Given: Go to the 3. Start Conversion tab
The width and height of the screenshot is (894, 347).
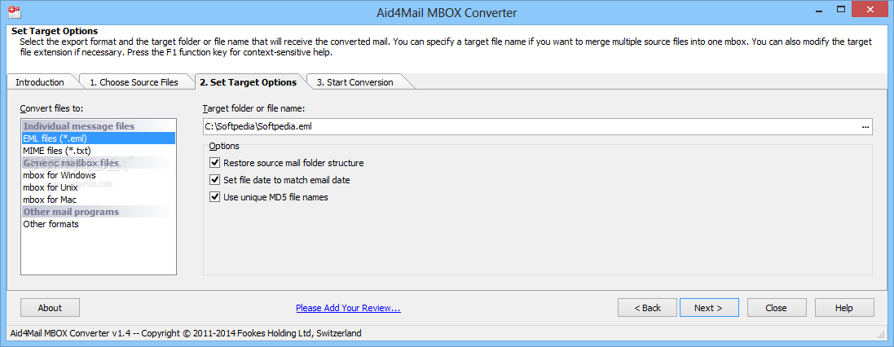Looking at the screenshot, I should pyautogui.click(x=355, y=82).
